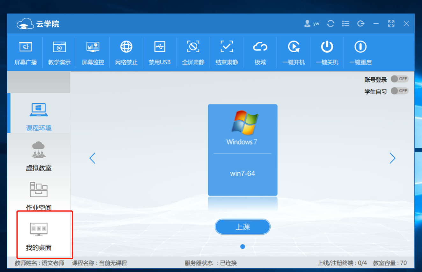Viewport: 422px width, 272px height.
Task: Close the 云学院 window
Action: pos(406,24)
